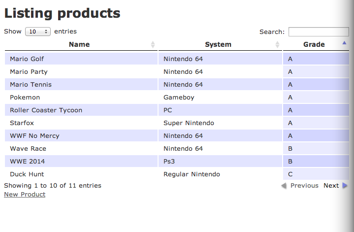Image resolution: width=354 pixels, height=232 pixels.
Task: Click the Name column sort arrows icon
Action: point(153,44)
